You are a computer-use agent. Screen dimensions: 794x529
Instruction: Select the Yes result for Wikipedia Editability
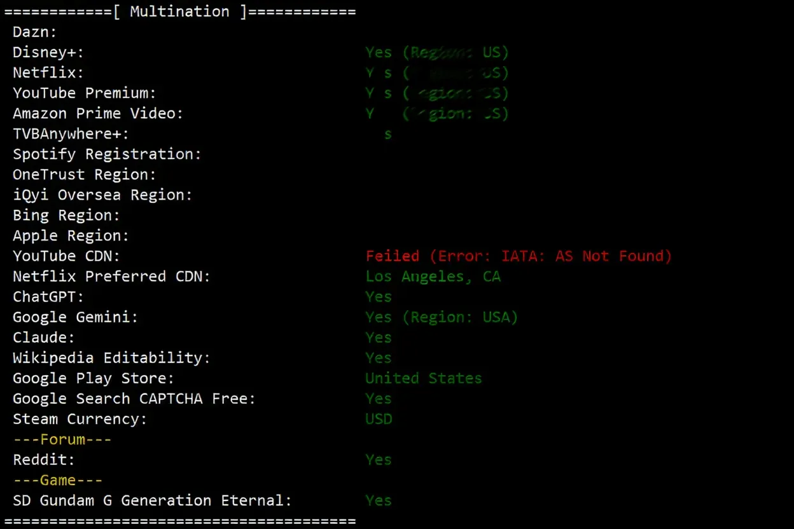[379, 357]
